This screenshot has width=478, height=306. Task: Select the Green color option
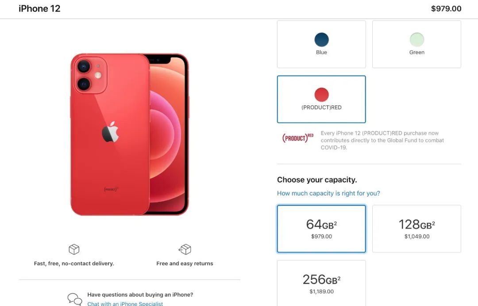tap(416, 44)
